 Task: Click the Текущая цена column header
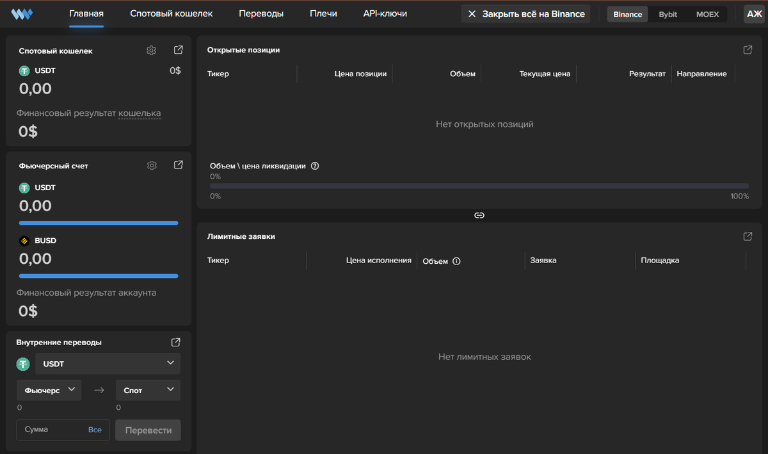545,74
